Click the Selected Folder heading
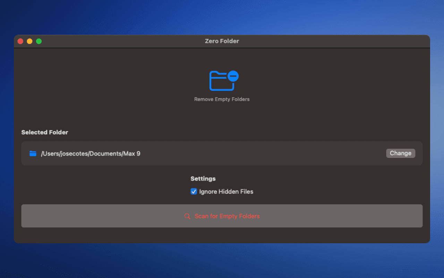This screenshot has width=444, height=278. tap(45, 132)
